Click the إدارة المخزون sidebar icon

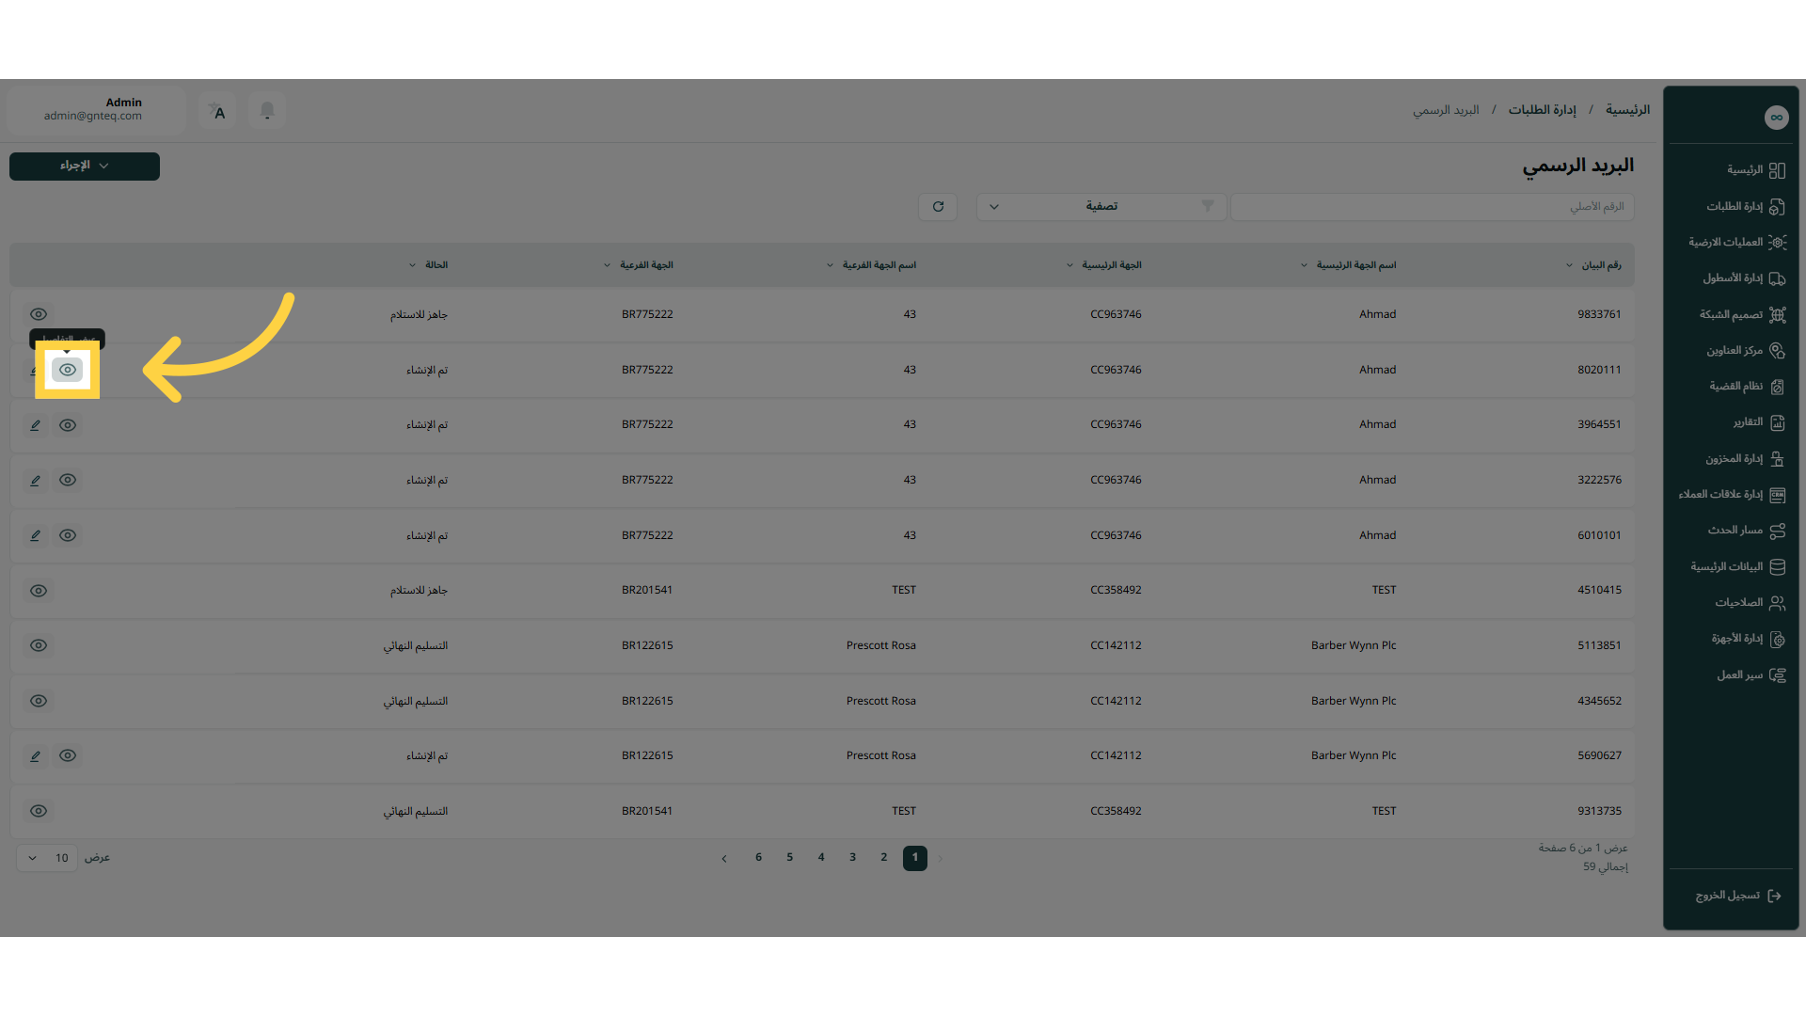pyautogui.click(x=1777, y=458)
